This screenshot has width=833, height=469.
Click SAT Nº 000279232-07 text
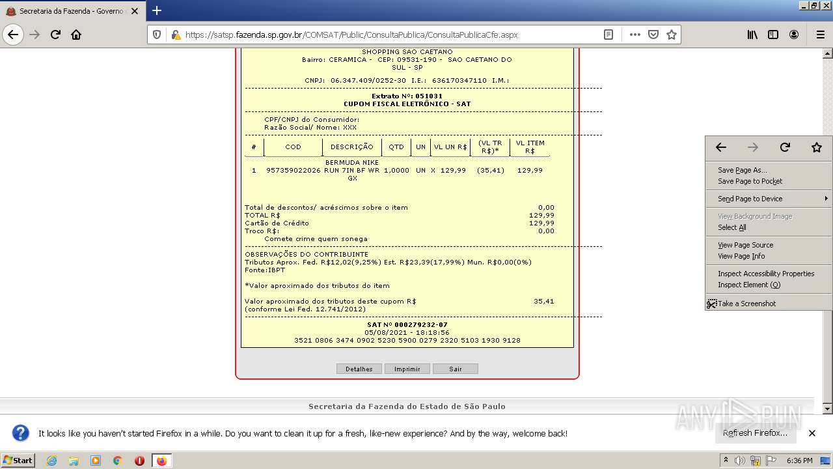coord(407,324)
